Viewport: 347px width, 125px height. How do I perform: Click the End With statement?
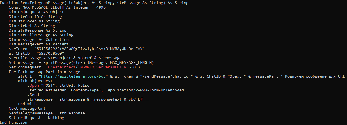pyautogui.click(x=27, y=104)
